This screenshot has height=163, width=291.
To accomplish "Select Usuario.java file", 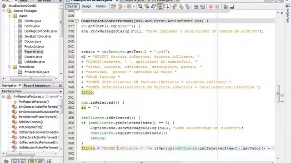I will 33,57.
